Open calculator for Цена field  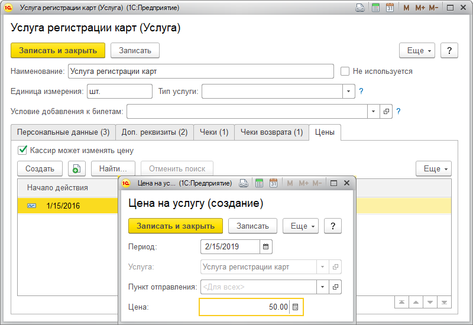click(x=296, y=307)
